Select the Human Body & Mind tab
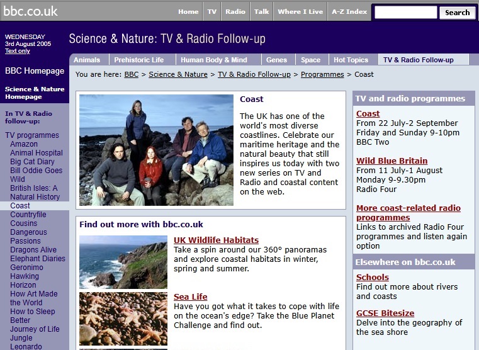The width and height of the screenshot is (479, 350). tap(214, 60)
